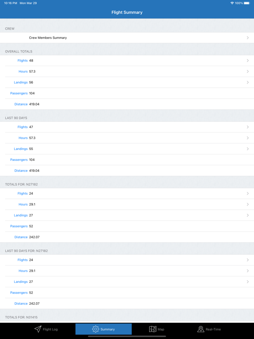Tap the battery status icon
The width and height of the screenshot is (254, 339).
[247, 3]
